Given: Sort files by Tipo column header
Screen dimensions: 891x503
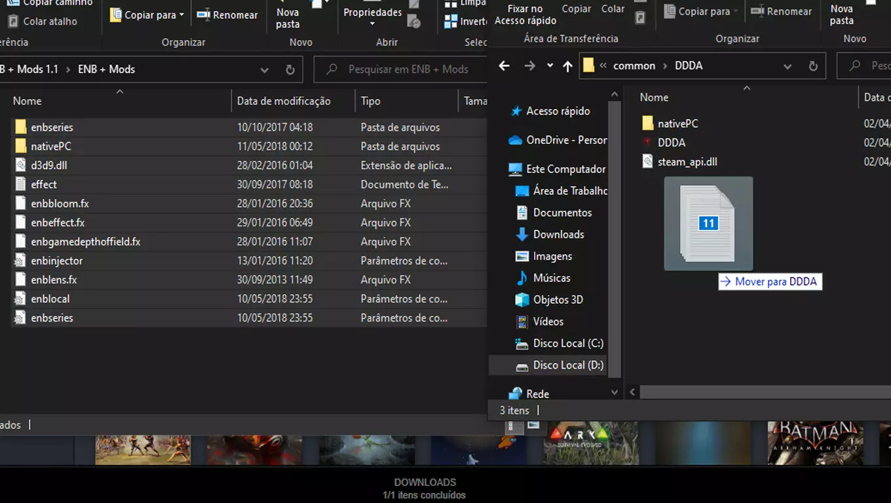Looking at the screenshot, I should click(x=370, y=101).
